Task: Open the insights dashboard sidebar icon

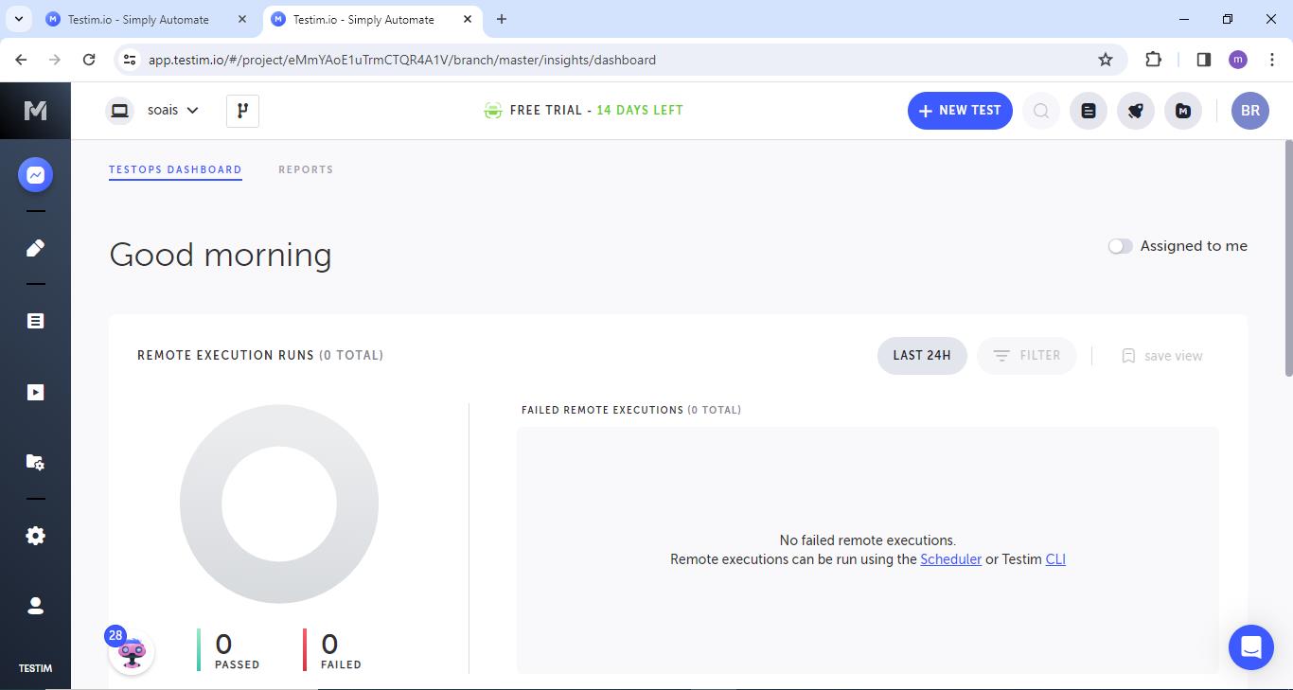Action: click(x=35, y=175)
